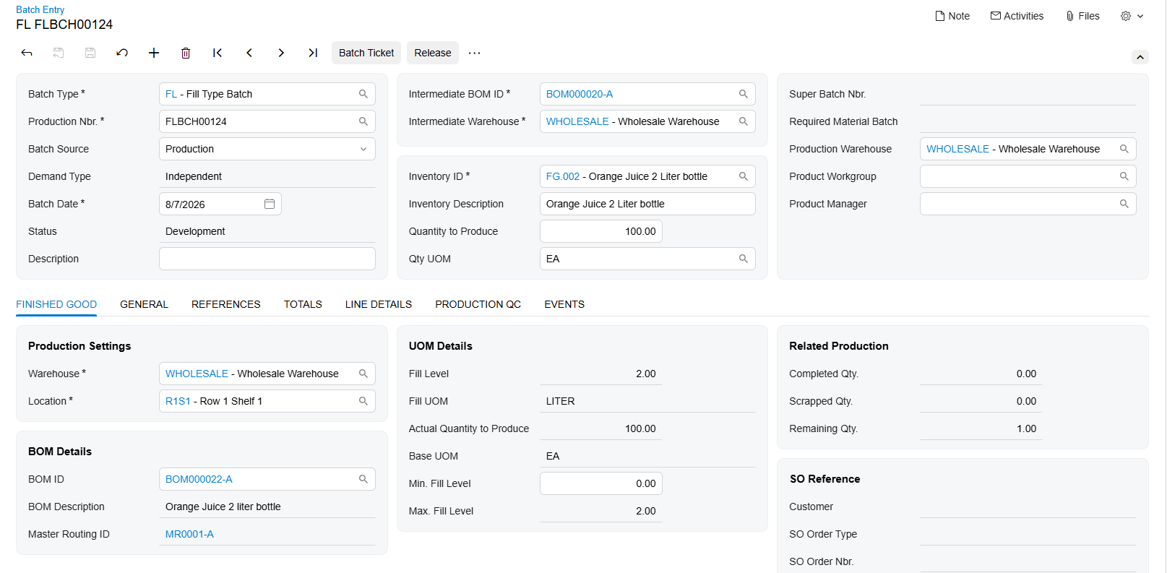Open the Activities panel
Screen dimensions: 1167x573
[1017, 16]
